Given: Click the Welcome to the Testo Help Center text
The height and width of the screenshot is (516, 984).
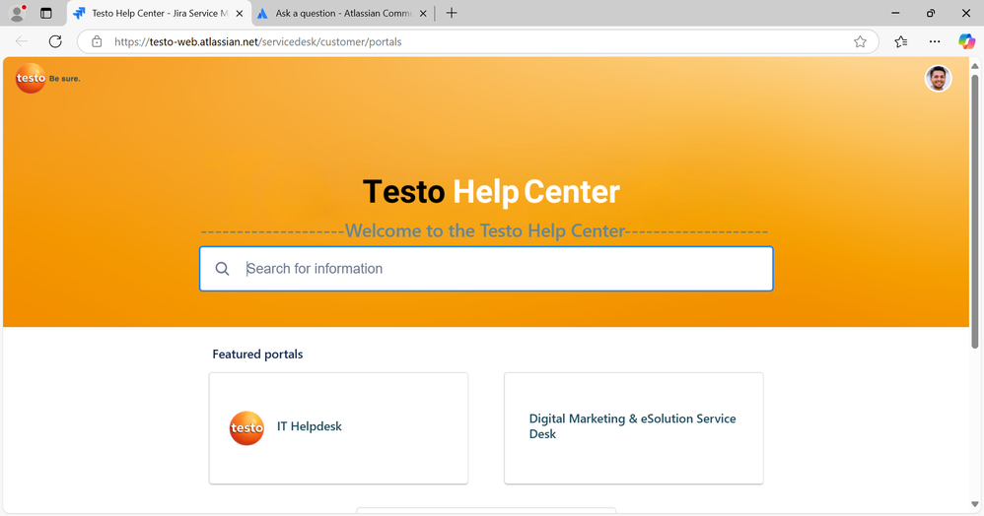Looking at the screenshot, I should point(484,230).
